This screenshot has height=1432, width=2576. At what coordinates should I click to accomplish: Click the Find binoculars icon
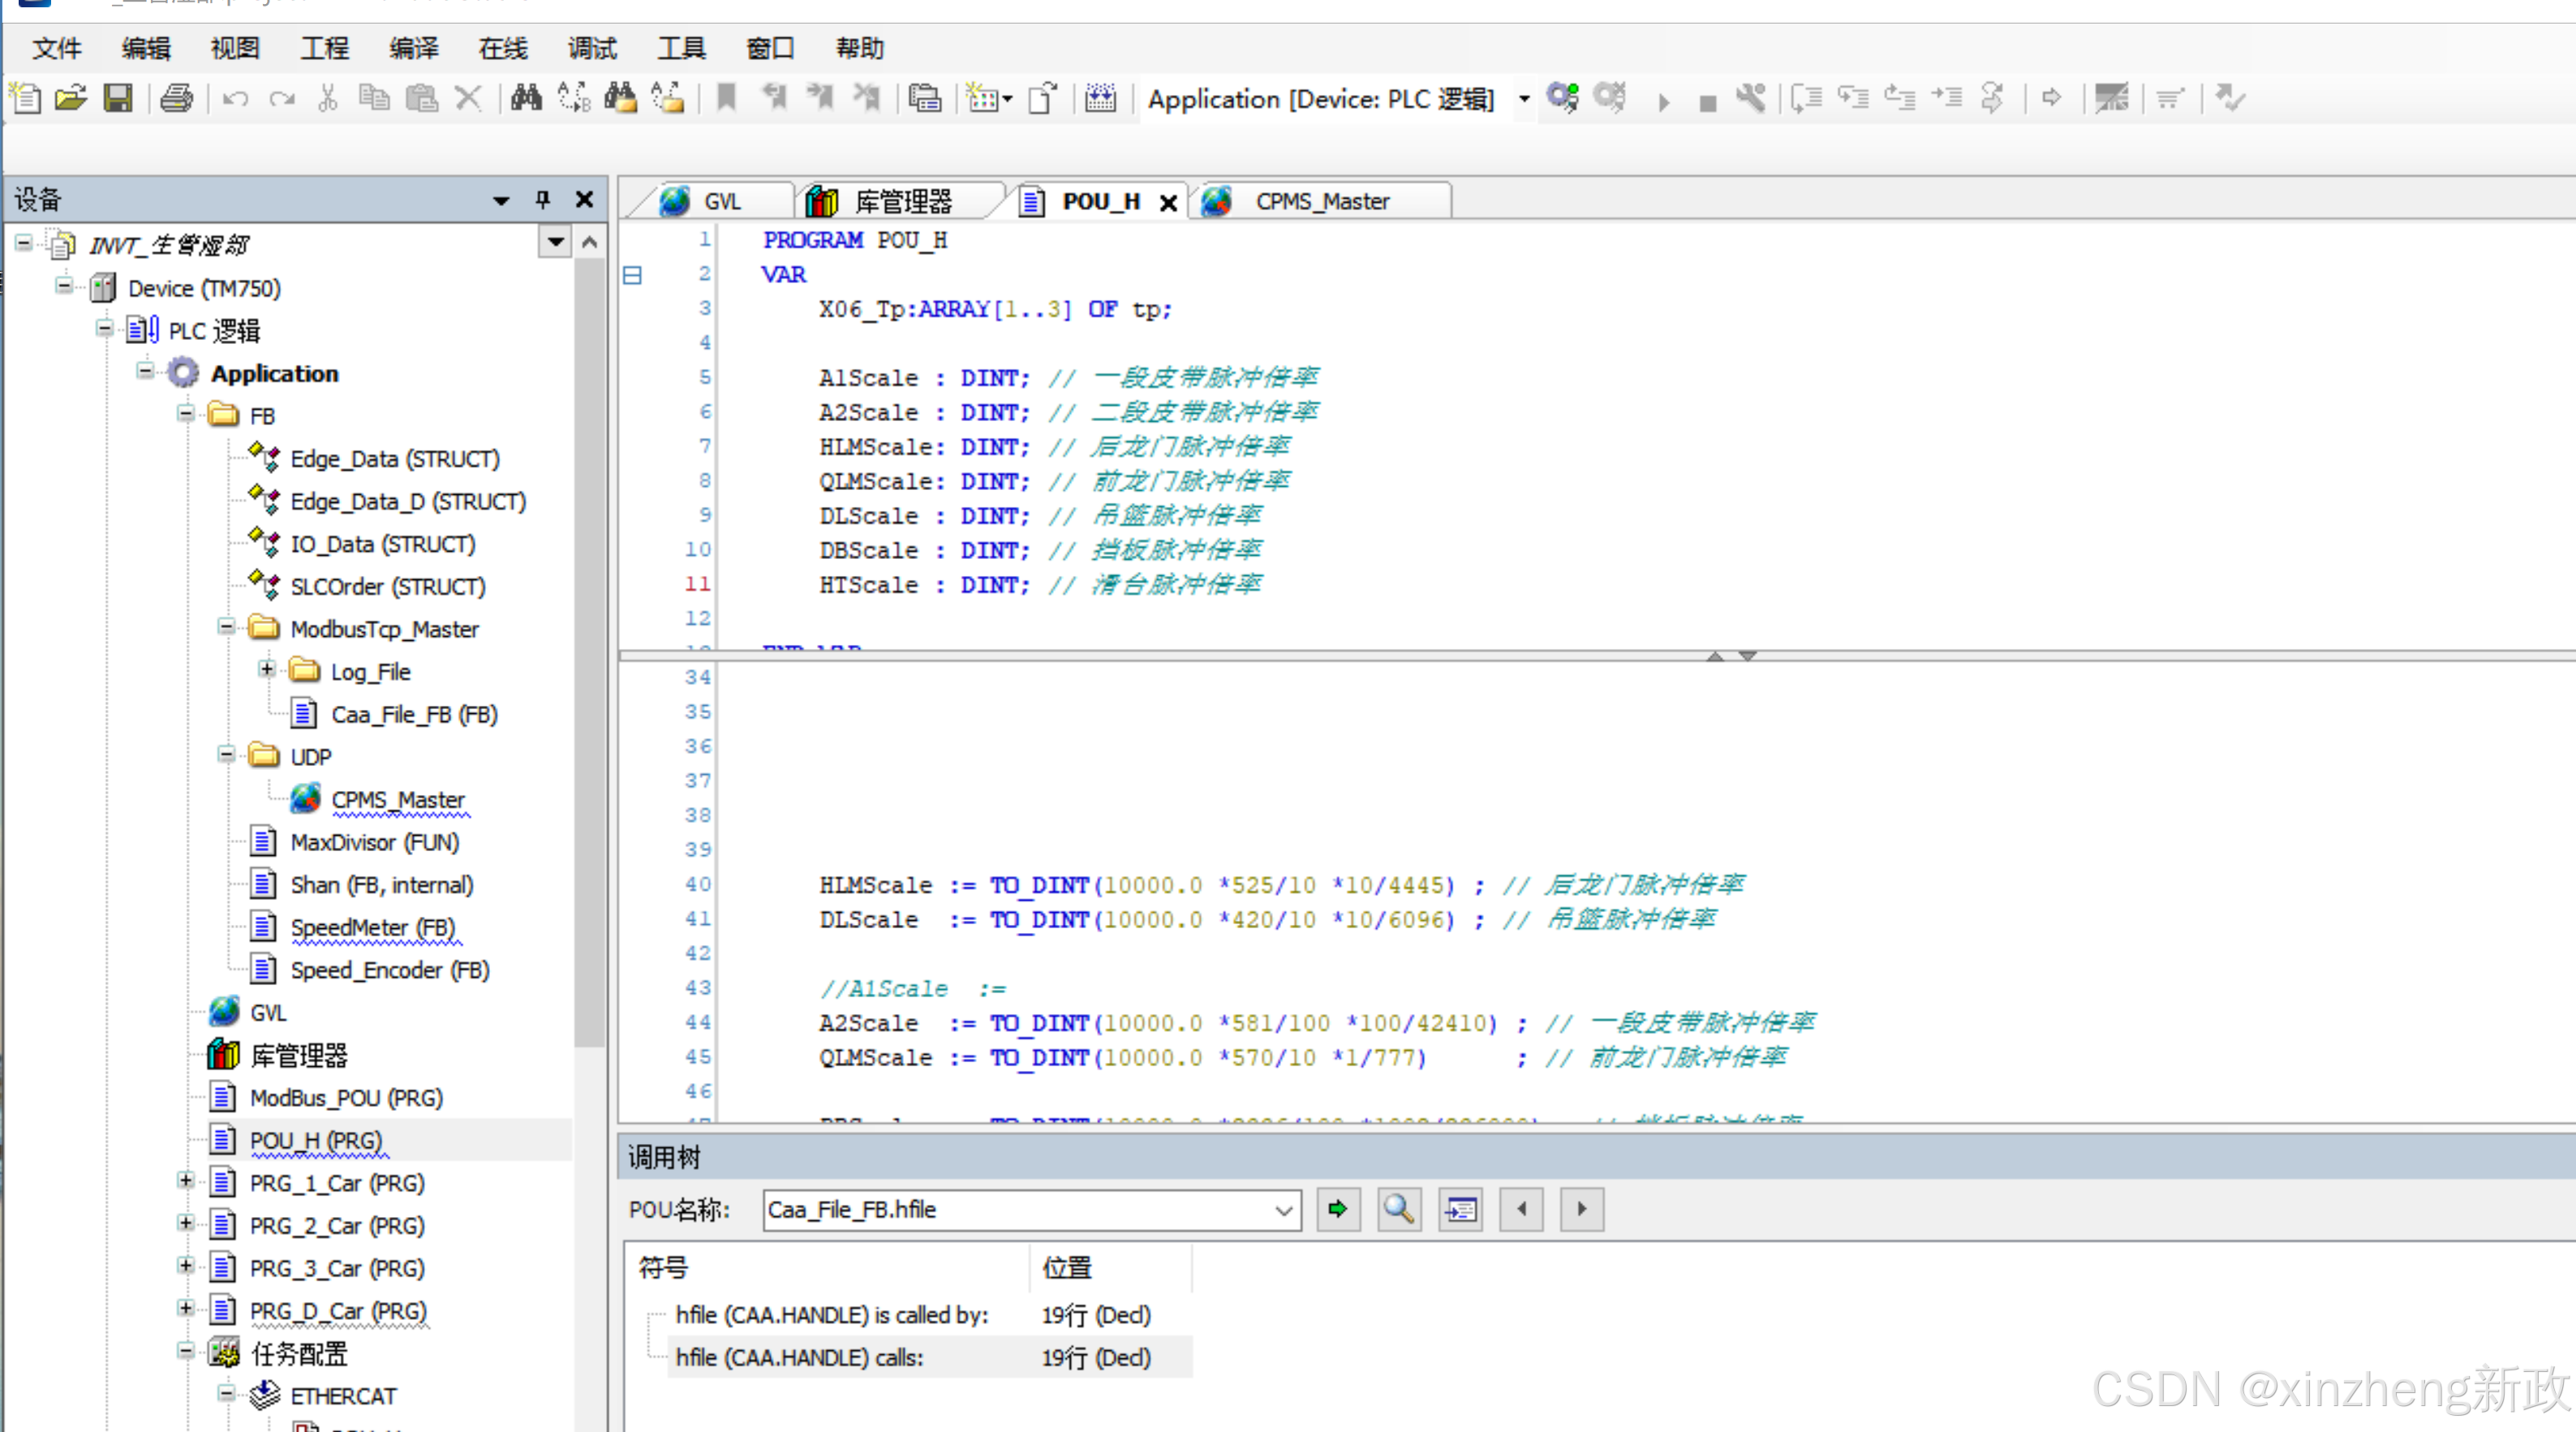tap(526, 98)
